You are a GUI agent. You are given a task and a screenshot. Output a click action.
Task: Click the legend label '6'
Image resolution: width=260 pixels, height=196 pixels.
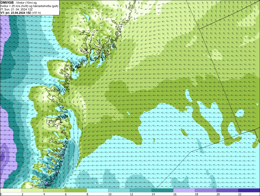[x=66, y=194]
